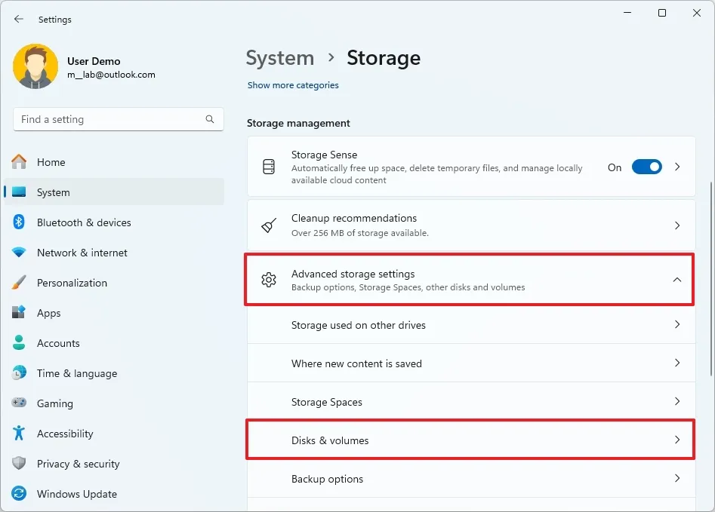Select the Network & internet section

[x=83, y=252]
